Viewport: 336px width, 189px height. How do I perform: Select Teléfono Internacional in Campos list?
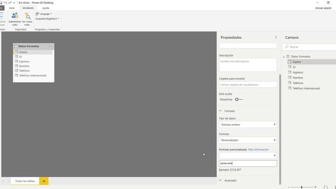[311, 88]
